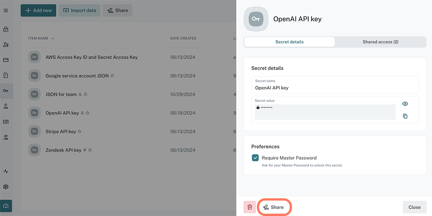This screenshot has height=216, width=432.
Task: Open the activity pulse icon in sidebar
Action: tap(6, 171)
